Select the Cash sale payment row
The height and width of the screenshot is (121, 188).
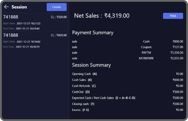pyautogui.click(x=127, y=41)
